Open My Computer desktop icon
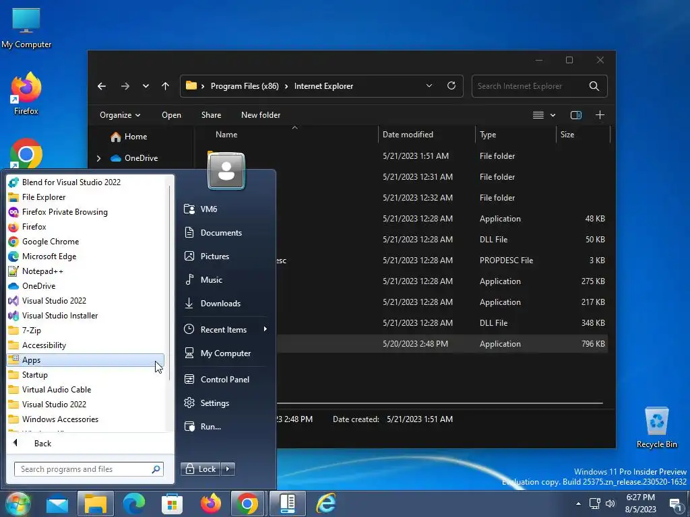 [x=26, y=28]
